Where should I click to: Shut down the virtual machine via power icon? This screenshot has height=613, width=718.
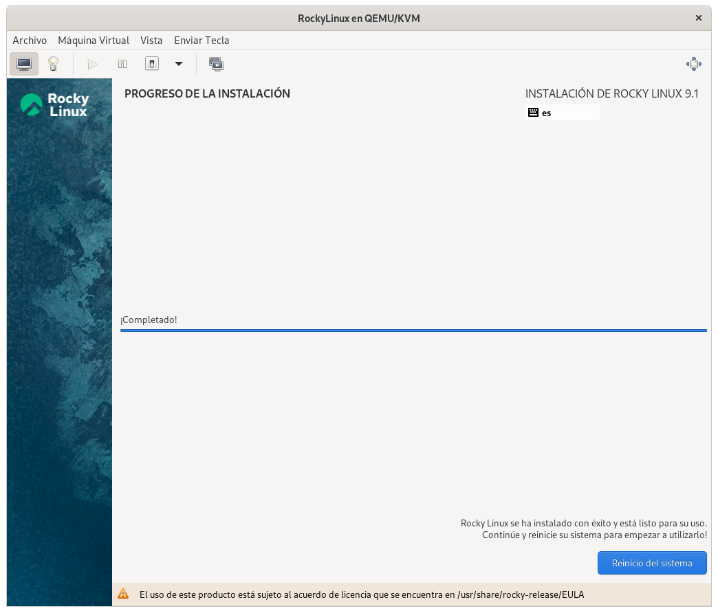click(152, 64)
